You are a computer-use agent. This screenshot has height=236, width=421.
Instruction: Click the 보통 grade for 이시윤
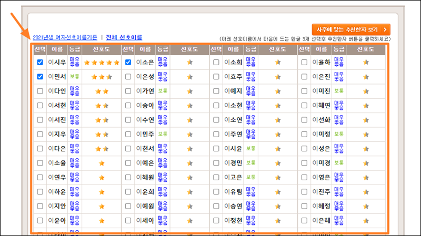click(x=251, y=148)
